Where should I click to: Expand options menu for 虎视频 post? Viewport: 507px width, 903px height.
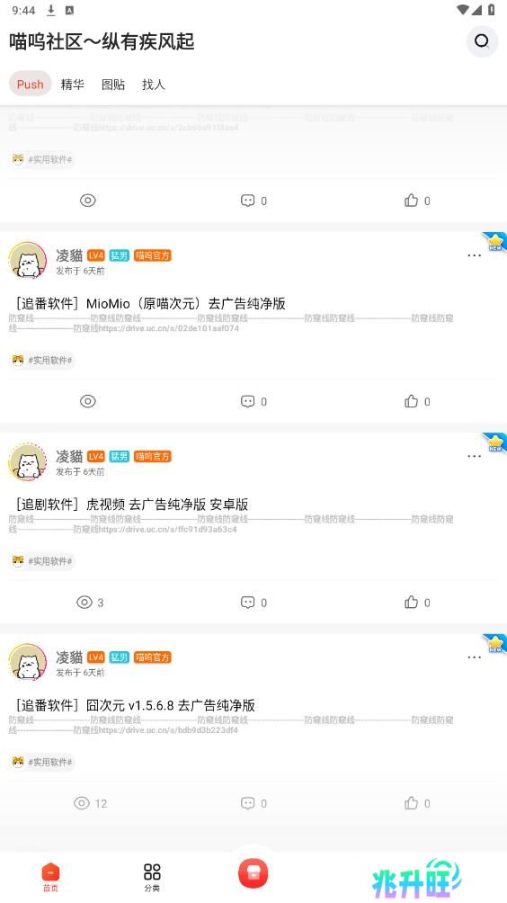(x=475, y=456)
